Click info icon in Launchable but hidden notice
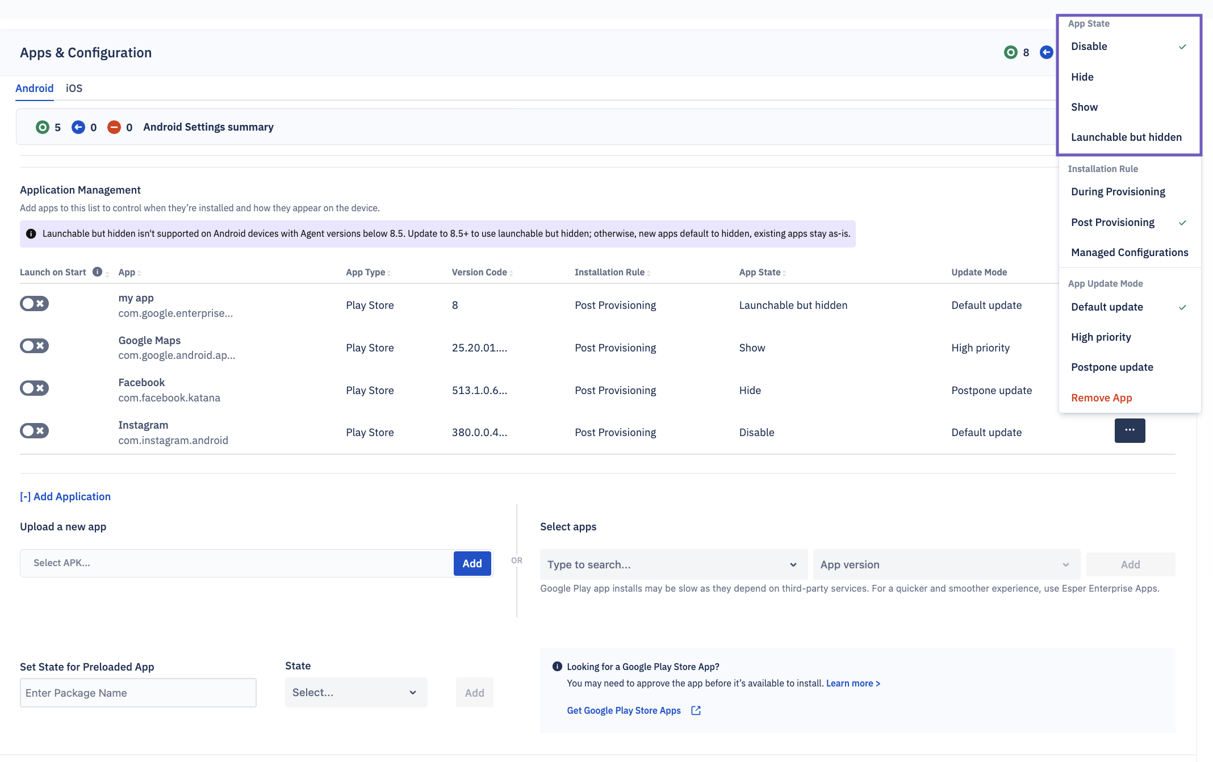The width and height of the screenshot is (1213, 762). [31, 234]
